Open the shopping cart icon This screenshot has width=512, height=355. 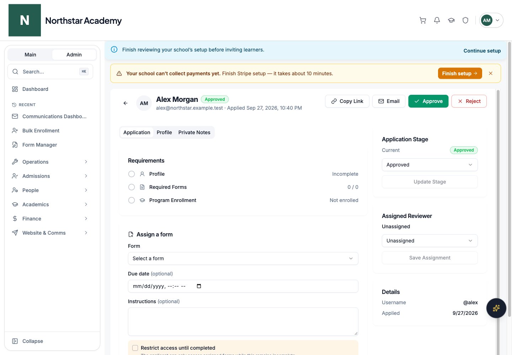(423, 20)
